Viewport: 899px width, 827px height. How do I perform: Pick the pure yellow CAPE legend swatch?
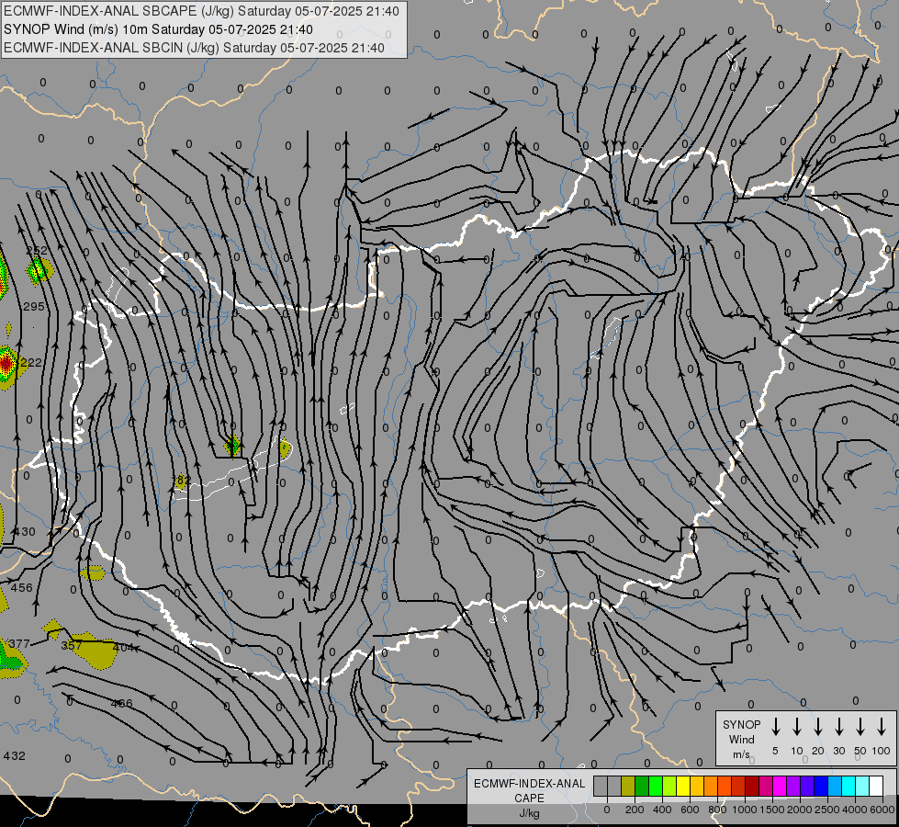tap(683, 786)
